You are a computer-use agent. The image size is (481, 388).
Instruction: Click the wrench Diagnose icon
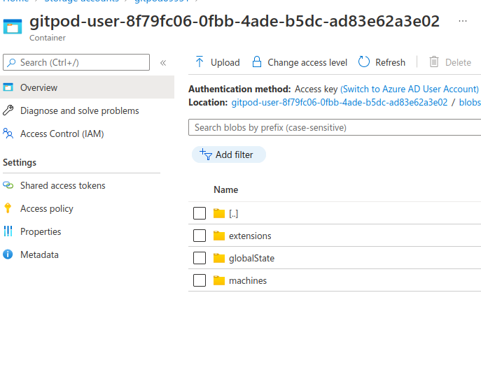(8, 110)
